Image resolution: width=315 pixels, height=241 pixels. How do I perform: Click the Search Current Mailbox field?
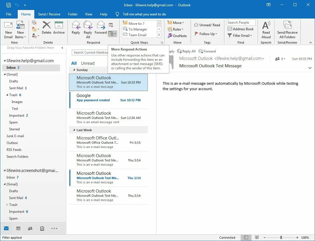(90, 52)
